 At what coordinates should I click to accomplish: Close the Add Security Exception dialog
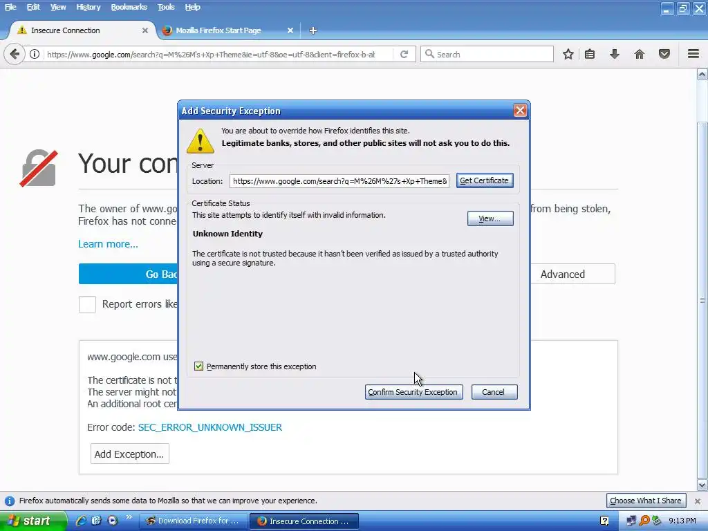[520, 111]
